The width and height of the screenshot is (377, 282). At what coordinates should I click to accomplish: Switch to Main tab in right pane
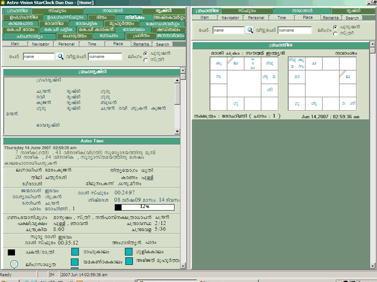tap(205, 18)
